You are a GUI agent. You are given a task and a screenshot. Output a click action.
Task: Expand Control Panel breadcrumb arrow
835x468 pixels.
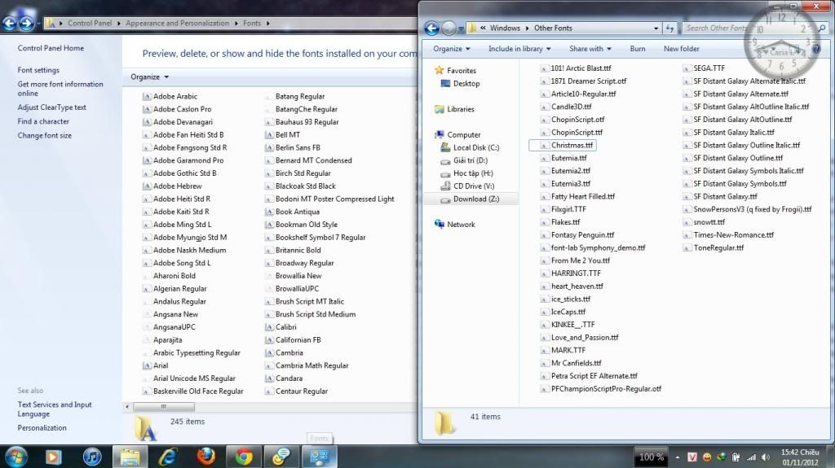click(x=119, y=24)
